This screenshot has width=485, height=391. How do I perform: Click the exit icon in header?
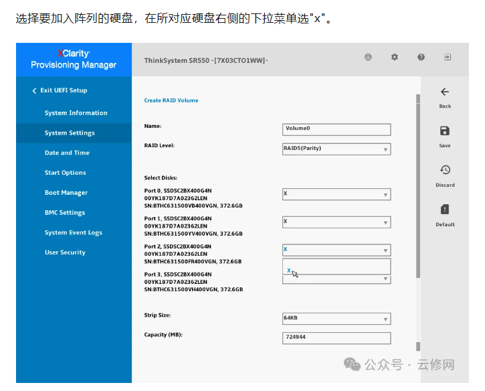coord(448,57)
